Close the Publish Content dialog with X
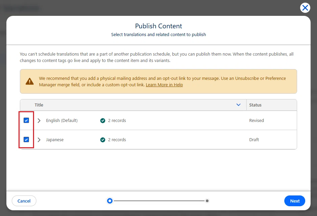This screenshot has width=317, height=216. 305,8
